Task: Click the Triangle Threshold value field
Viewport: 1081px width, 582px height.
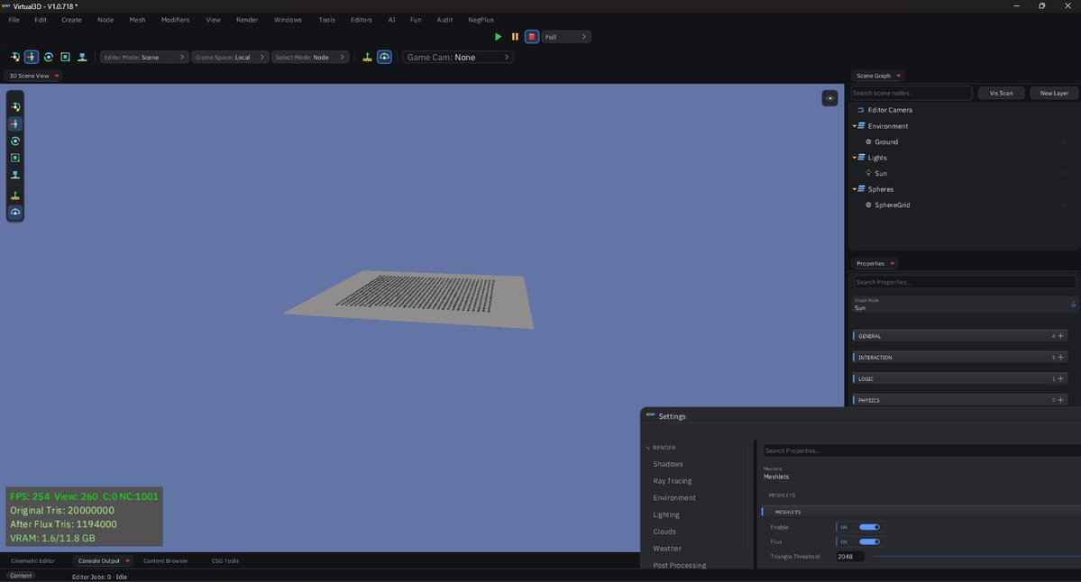Action: [850, 557]
